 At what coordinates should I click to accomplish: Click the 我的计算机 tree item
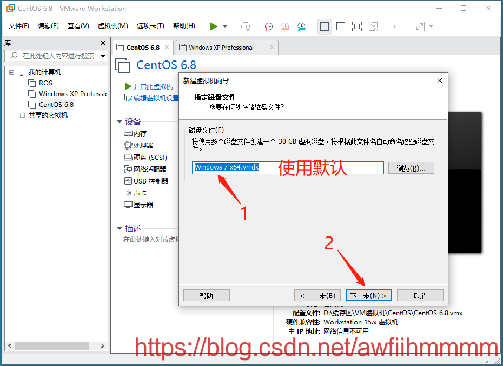(44, 72)
